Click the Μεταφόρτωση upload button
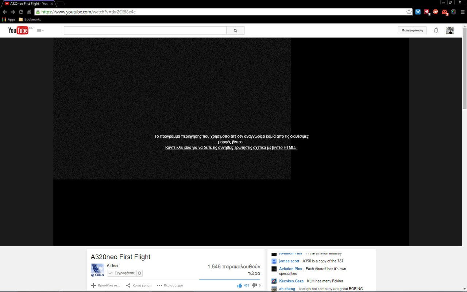 tap(412, 30)
